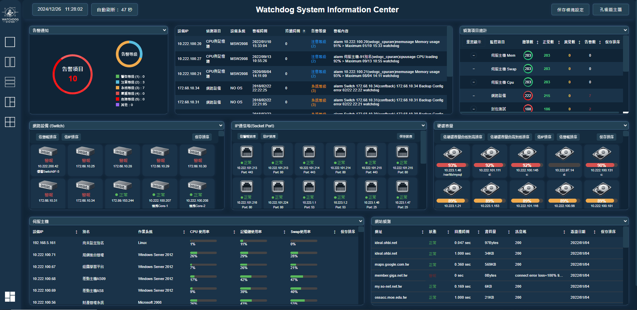Image resolution: width=637 pixels, height=310 pixels.
Task: Toggle minus button for 網路設備 row
Action: pyautogui.click(x=474, y=96)
